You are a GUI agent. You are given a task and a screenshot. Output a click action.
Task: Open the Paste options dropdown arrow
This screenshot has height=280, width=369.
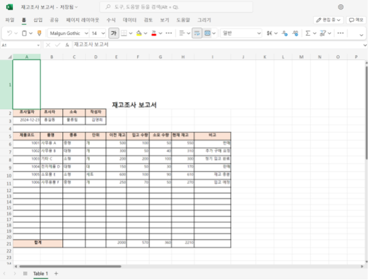[31, 33]
